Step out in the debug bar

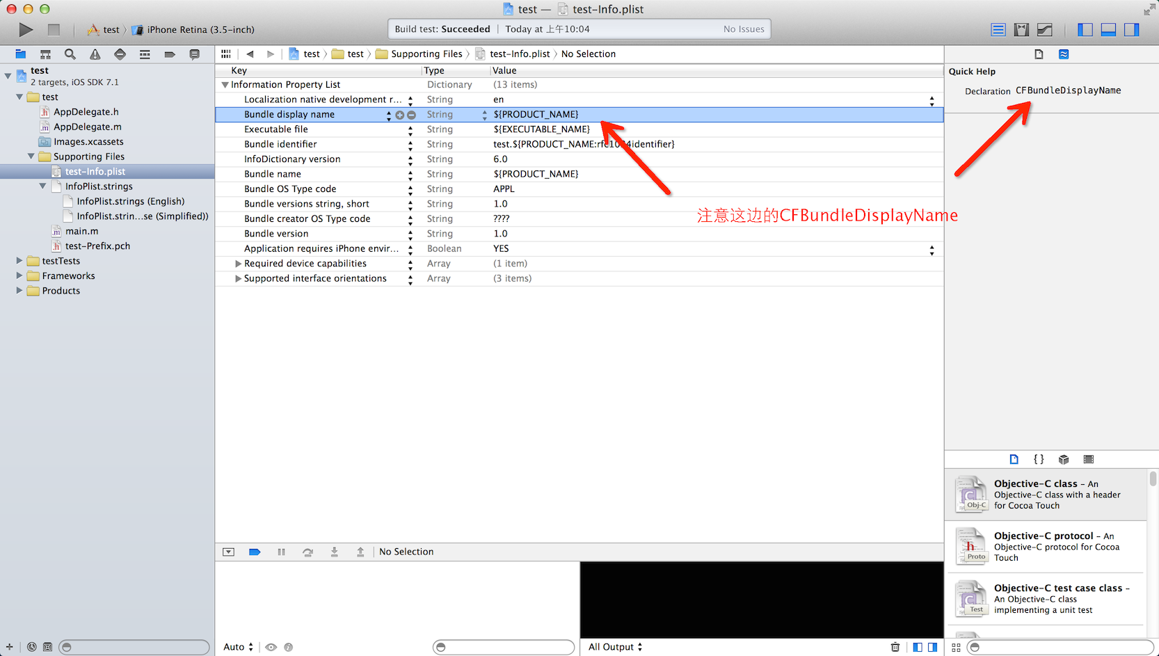pyautogui.click(x=360, y=552)
